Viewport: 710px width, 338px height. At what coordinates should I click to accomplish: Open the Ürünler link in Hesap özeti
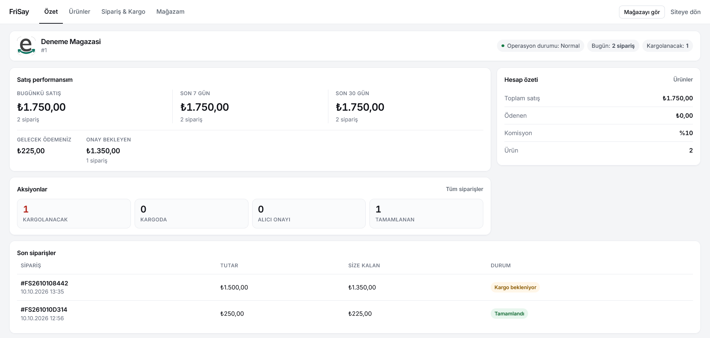point(683,80)
